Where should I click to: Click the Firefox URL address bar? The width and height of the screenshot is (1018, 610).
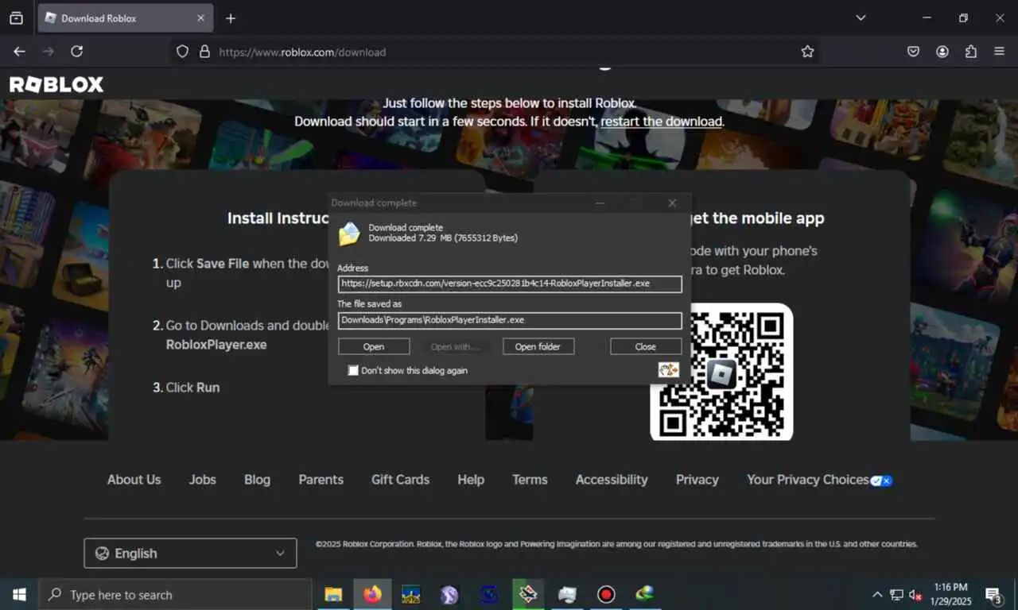493,52
